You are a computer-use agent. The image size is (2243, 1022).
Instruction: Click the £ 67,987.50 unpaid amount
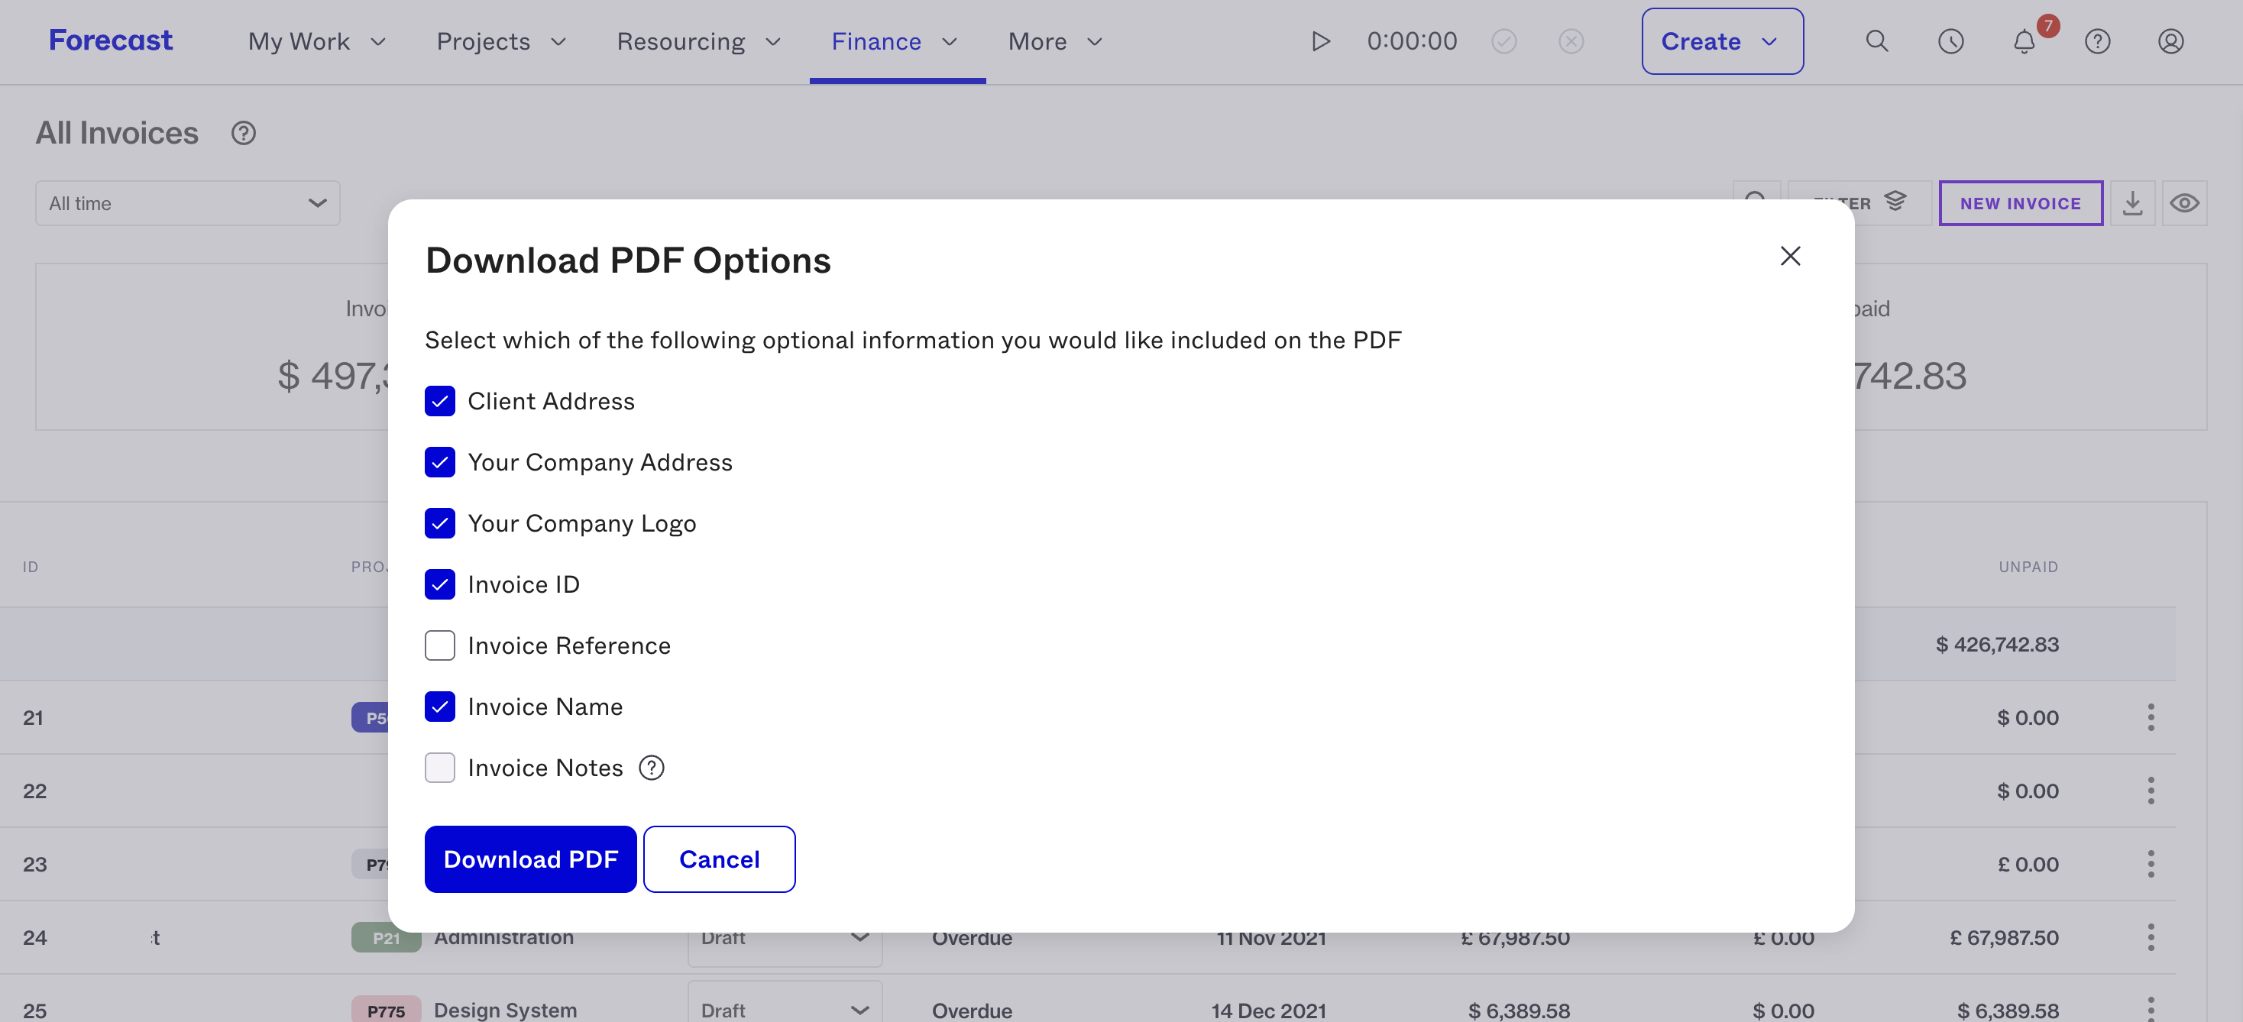(2005, 937)
